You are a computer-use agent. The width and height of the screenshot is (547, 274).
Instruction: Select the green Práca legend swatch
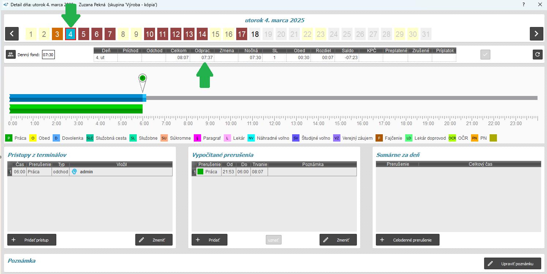[9, 138]
